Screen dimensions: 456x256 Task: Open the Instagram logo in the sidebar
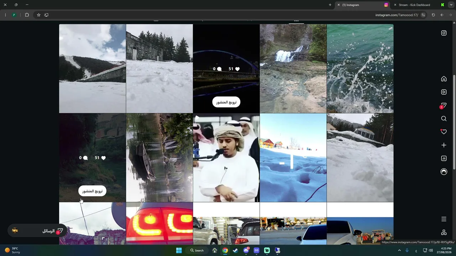click(444, 33)
